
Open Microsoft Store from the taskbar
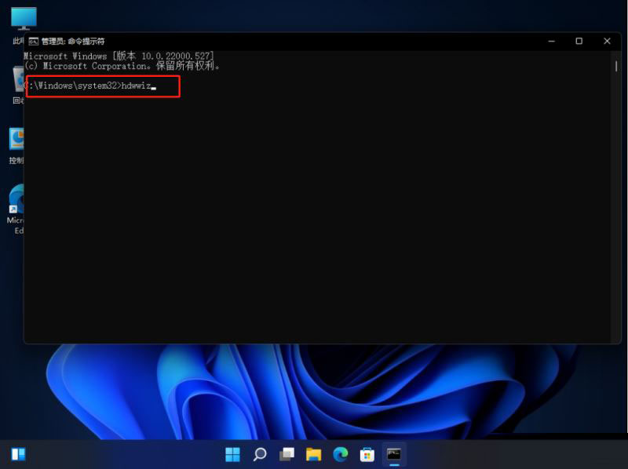tap(367, 454)
